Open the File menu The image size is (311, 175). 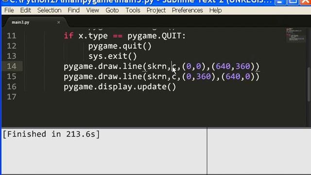(x=9, y=10)
